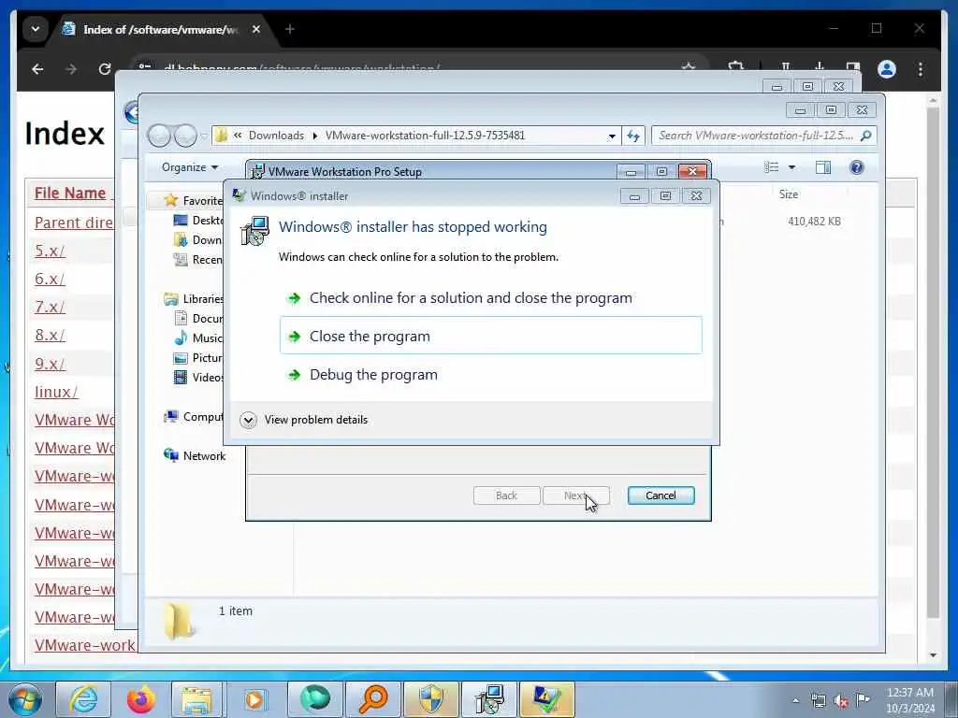Viewport: 958px width, 718px height.
Task: Open Action Center flag icon
Action: tap(863, 699)
